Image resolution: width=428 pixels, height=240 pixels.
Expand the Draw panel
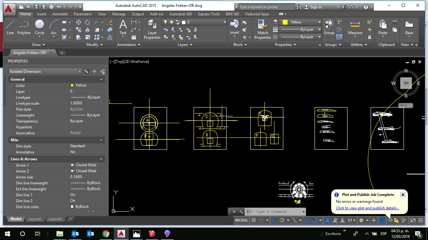pyautogui.click(x=39, y=45)
